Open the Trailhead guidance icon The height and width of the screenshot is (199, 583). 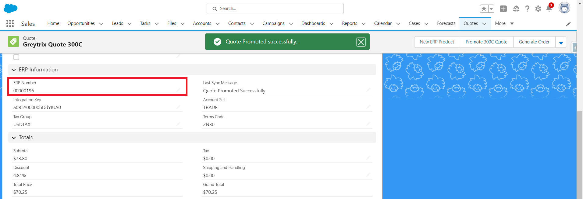coord(516,9)
